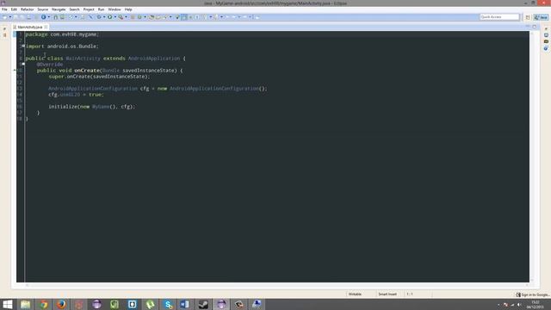Open Skype from the taskbar
Screen dimensions: 551x310
168,304
